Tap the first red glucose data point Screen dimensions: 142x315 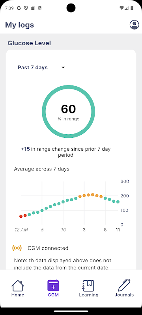click(x=21, y=216)
